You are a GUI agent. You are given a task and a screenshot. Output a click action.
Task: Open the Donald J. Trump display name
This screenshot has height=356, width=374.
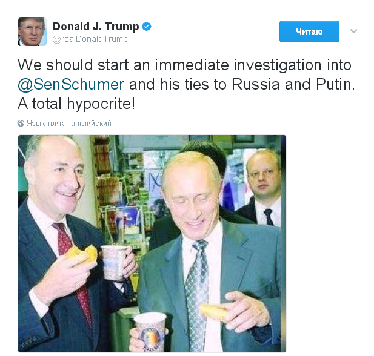(x=96, y=27)
